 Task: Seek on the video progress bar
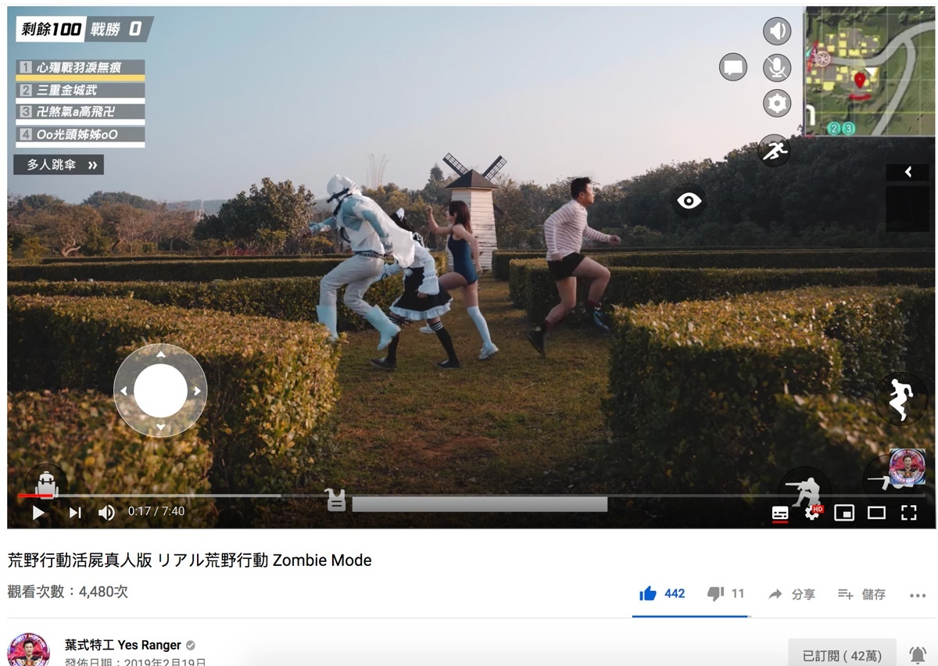pyautogui.click(x=471, y=495)
